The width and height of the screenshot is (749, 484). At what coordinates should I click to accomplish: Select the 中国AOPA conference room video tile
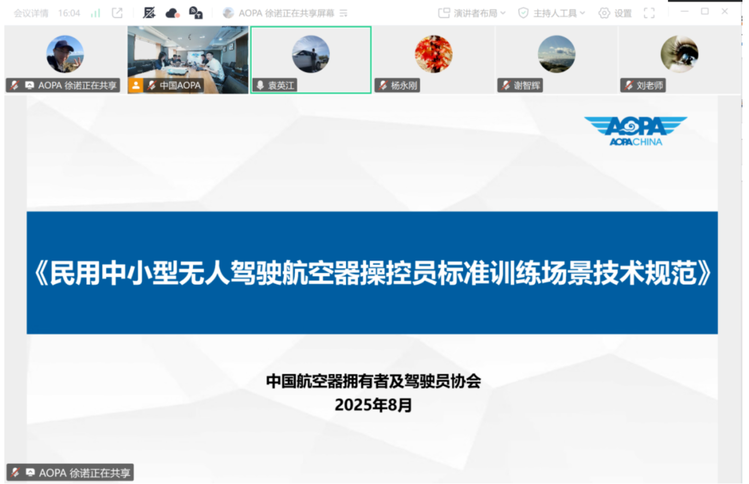coord(188,60)
